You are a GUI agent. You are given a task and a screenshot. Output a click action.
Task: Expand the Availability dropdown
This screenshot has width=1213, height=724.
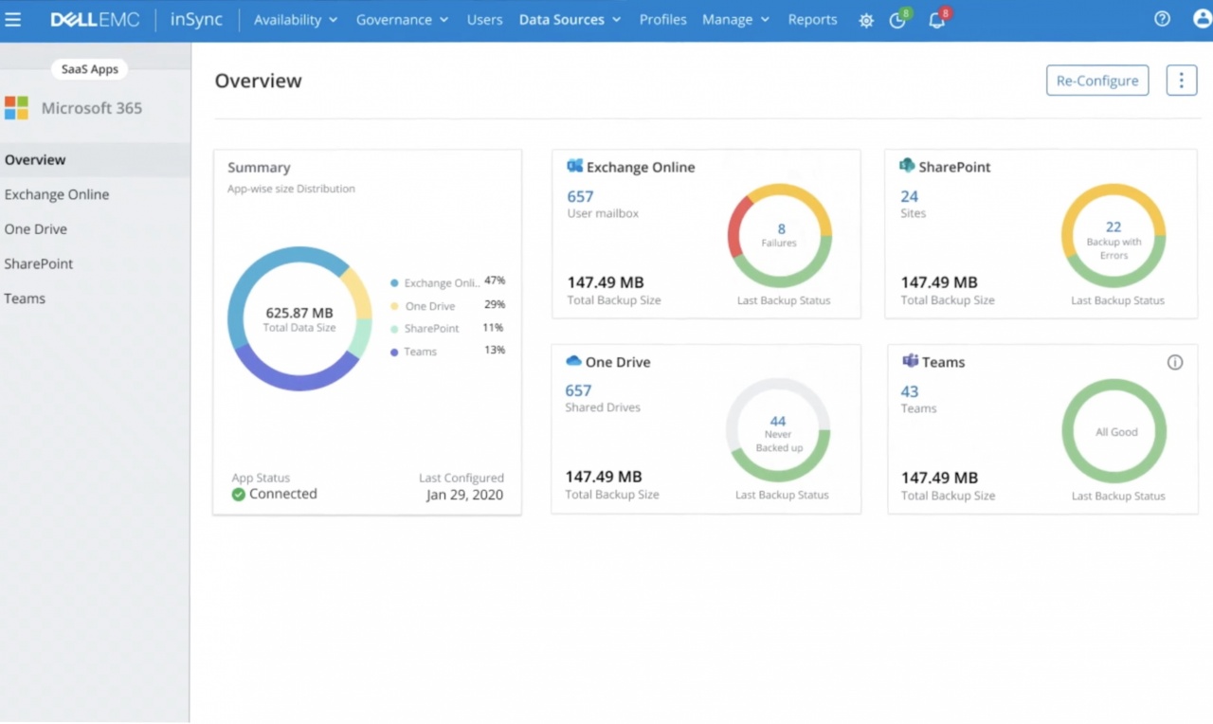[x=296, y=20]
